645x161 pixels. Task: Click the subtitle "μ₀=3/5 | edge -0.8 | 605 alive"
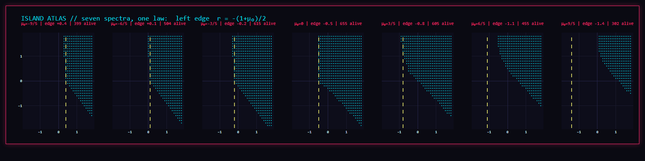(x=418, y=24)
